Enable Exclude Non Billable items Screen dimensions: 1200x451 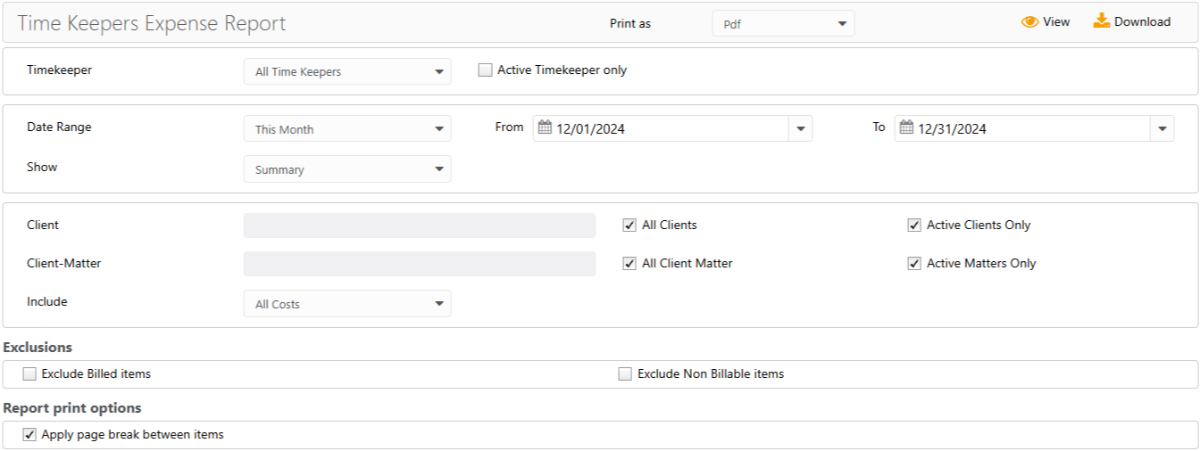point(625,374)
